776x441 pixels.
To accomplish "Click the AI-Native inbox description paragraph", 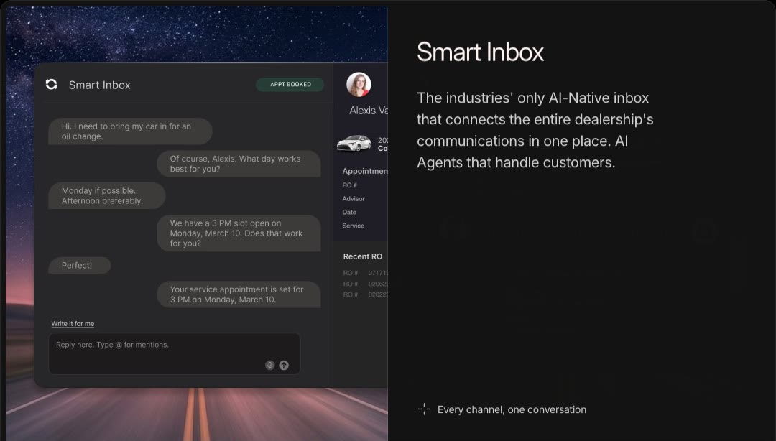I will pos(535,130).
